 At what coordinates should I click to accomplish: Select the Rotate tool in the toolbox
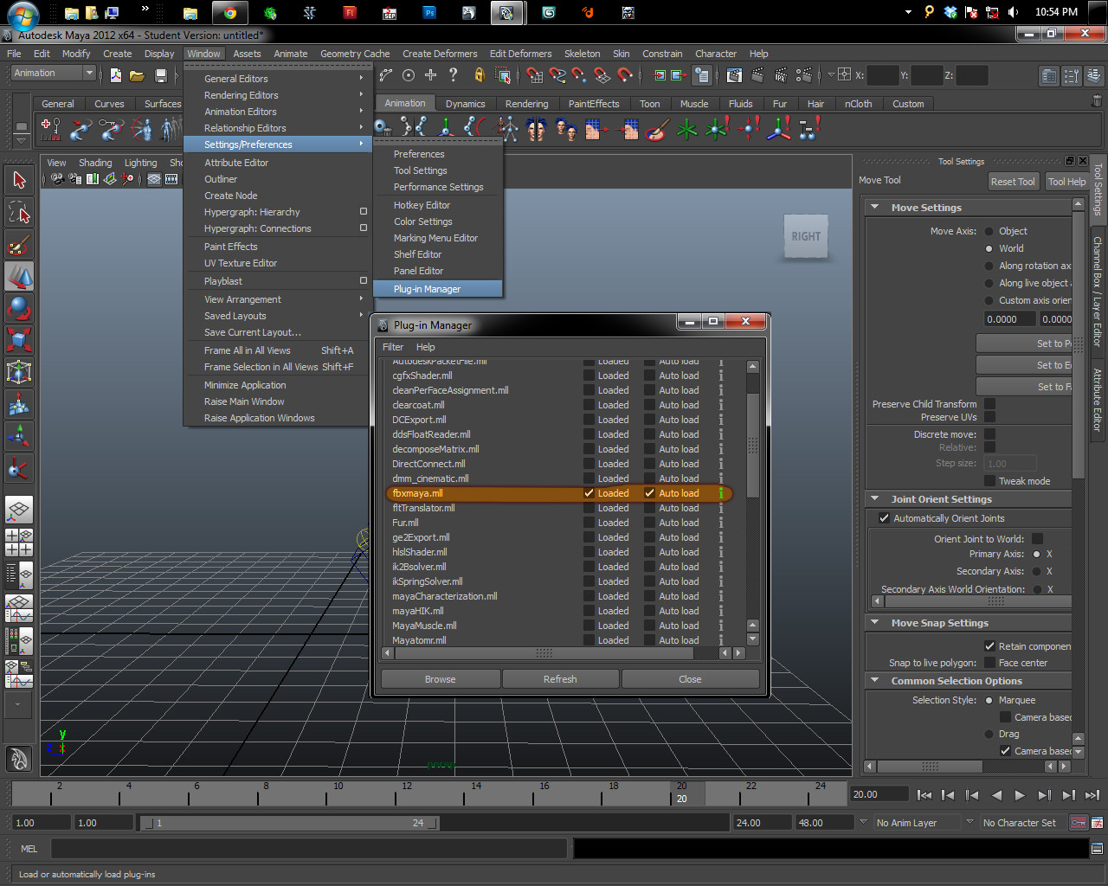pyautogui.click(x=19, y=307)
